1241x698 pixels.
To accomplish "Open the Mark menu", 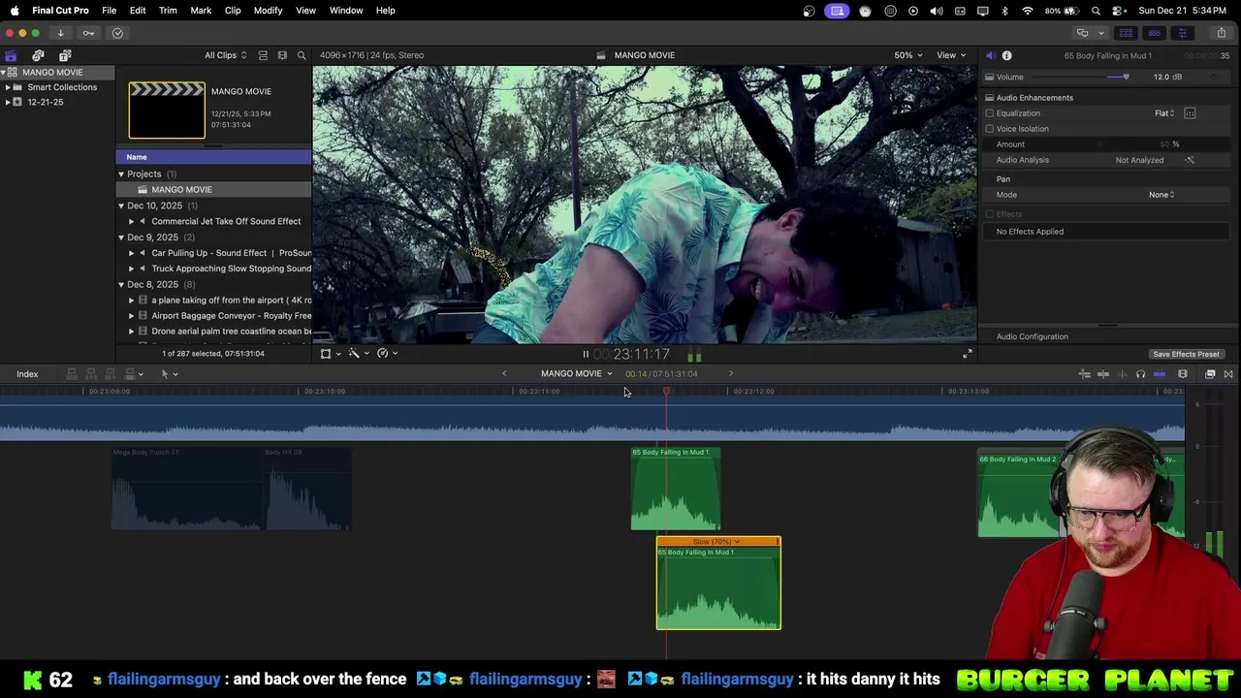I will [201, 11].
